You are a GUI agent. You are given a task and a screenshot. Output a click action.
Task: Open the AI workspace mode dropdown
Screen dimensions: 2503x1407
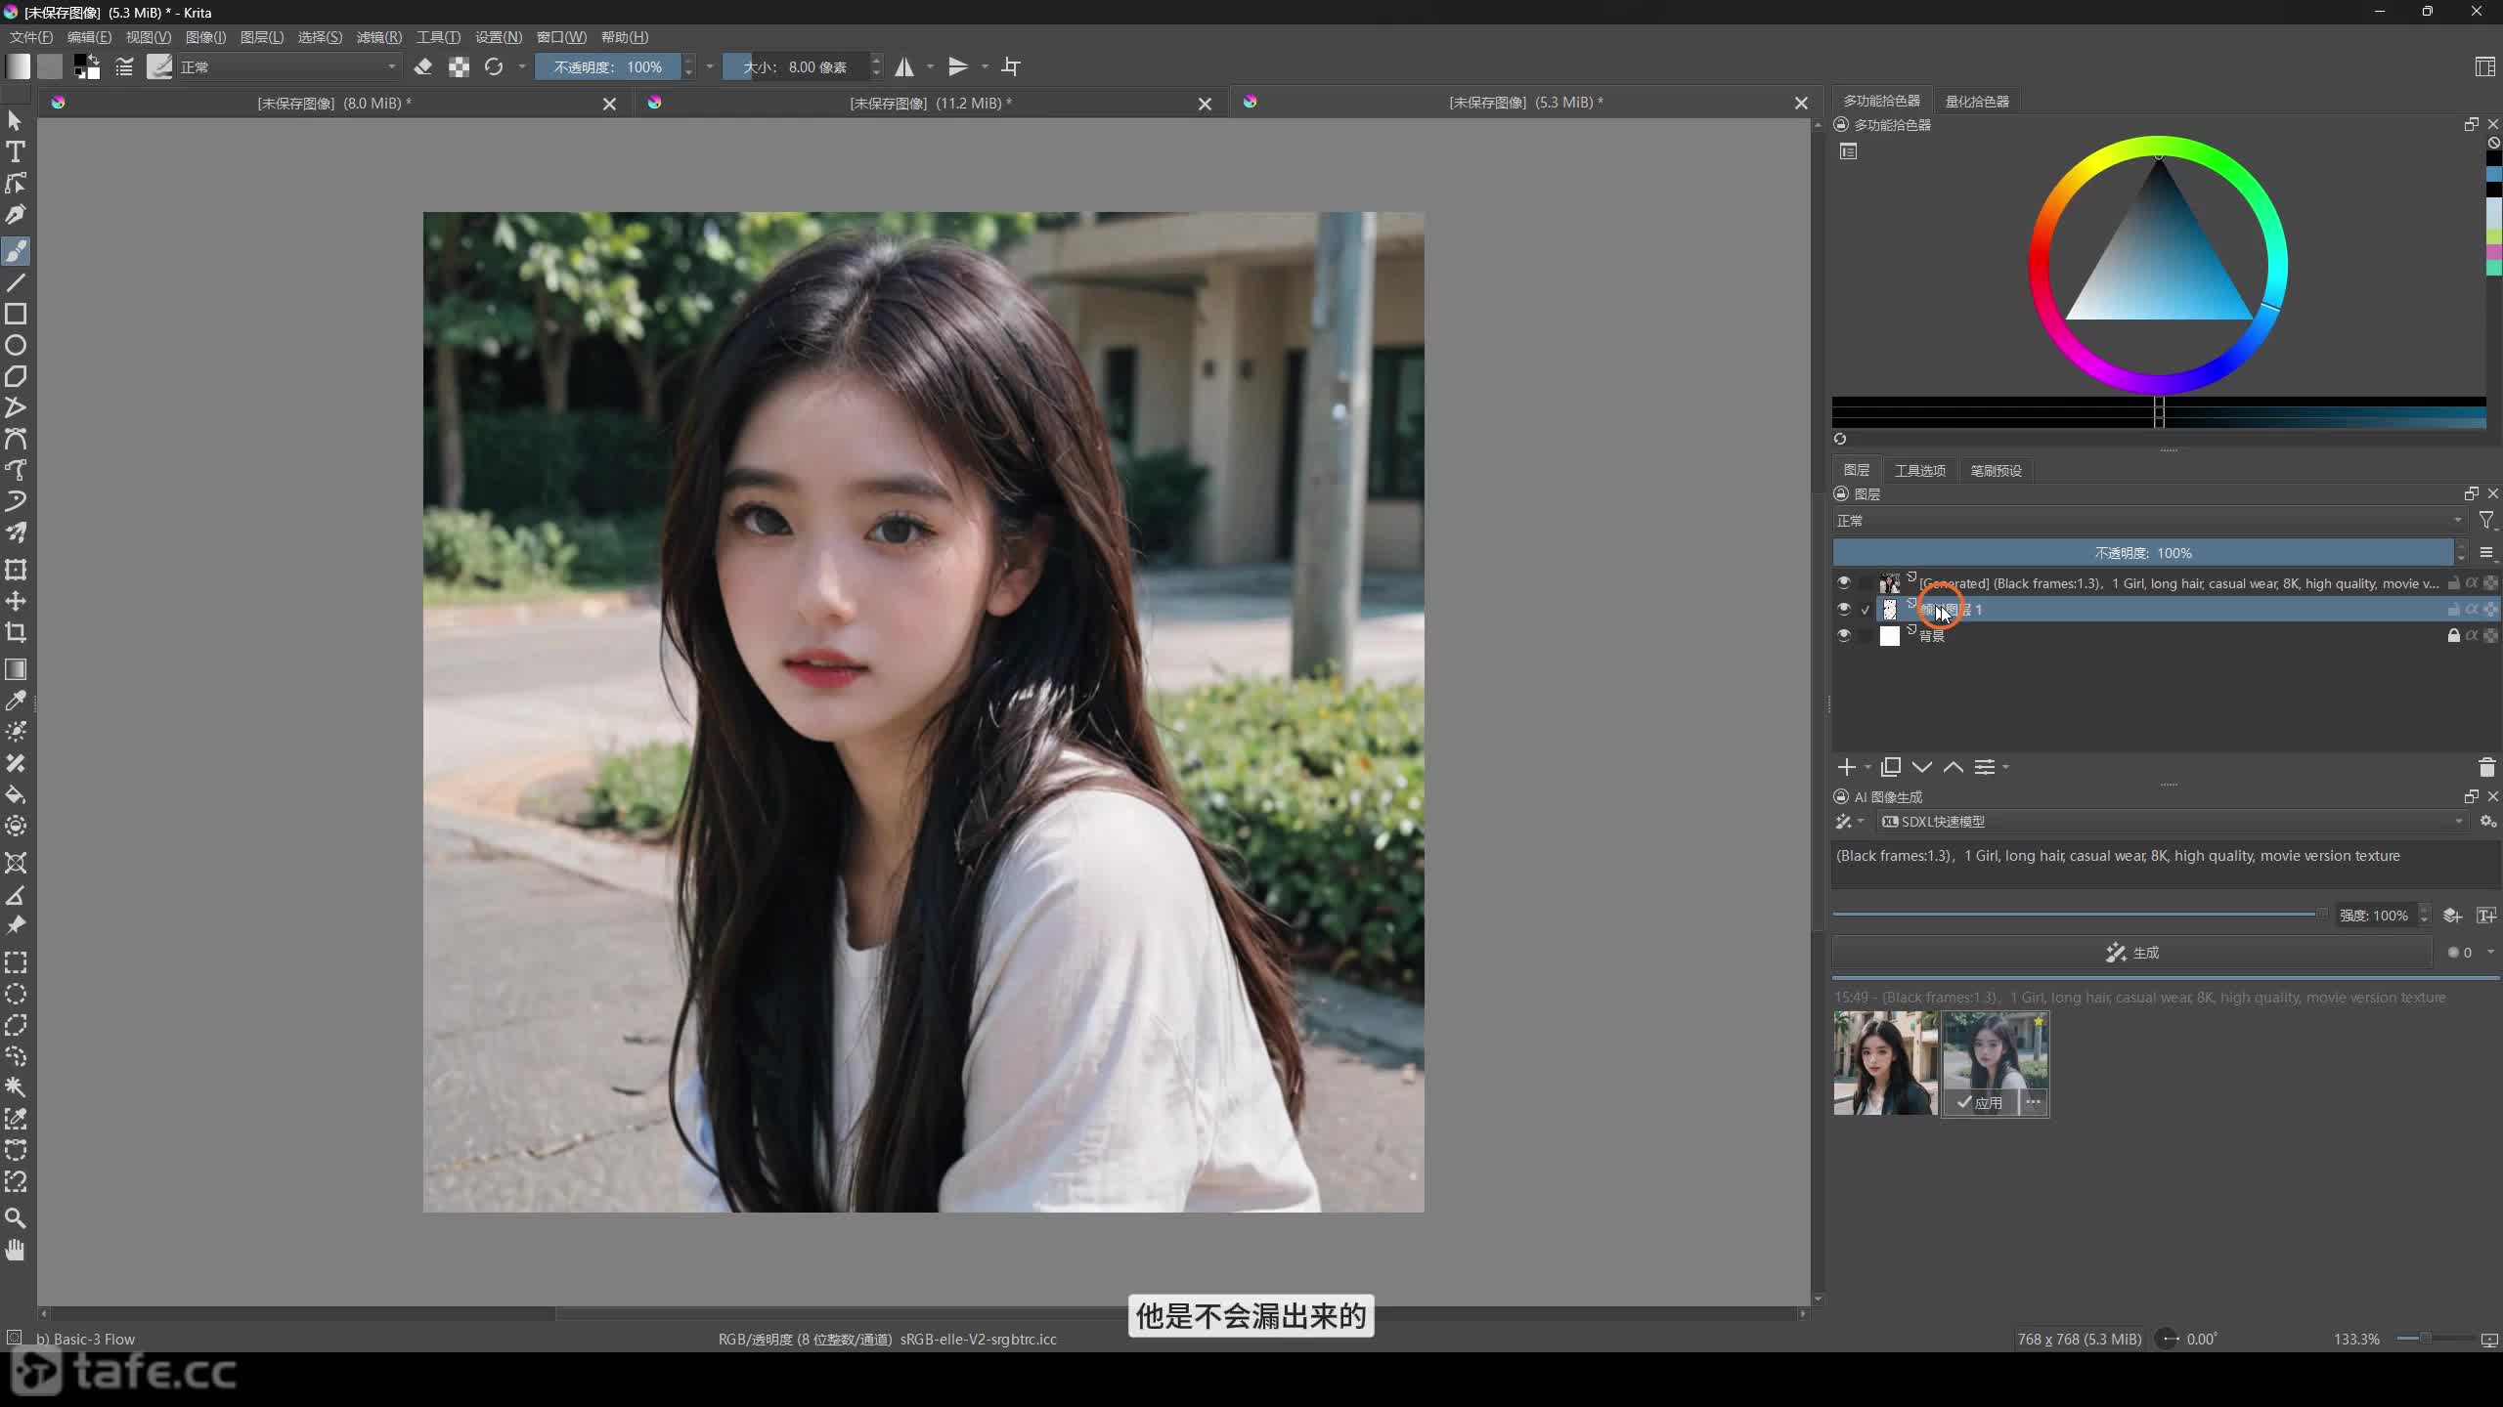click(1850, 822)
